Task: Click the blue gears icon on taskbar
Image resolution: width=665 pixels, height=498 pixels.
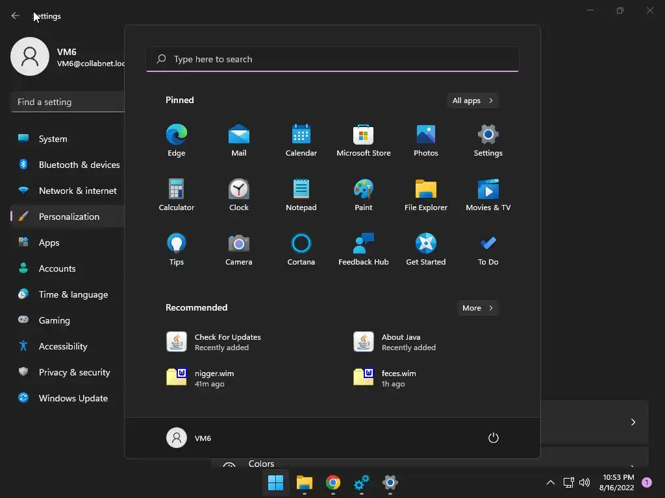Action: pos(361,482)
